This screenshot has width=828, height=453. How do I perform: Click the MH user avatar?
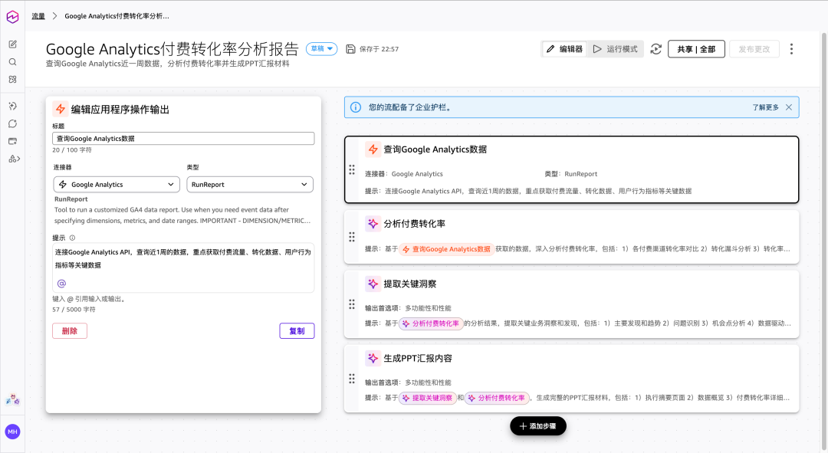13,432
